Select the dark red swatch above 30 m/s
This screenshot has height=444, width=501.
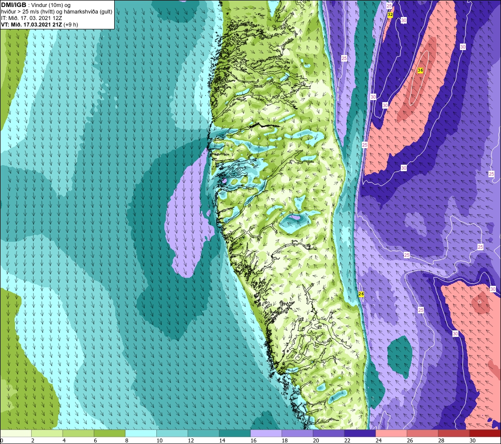click(485, 433)
